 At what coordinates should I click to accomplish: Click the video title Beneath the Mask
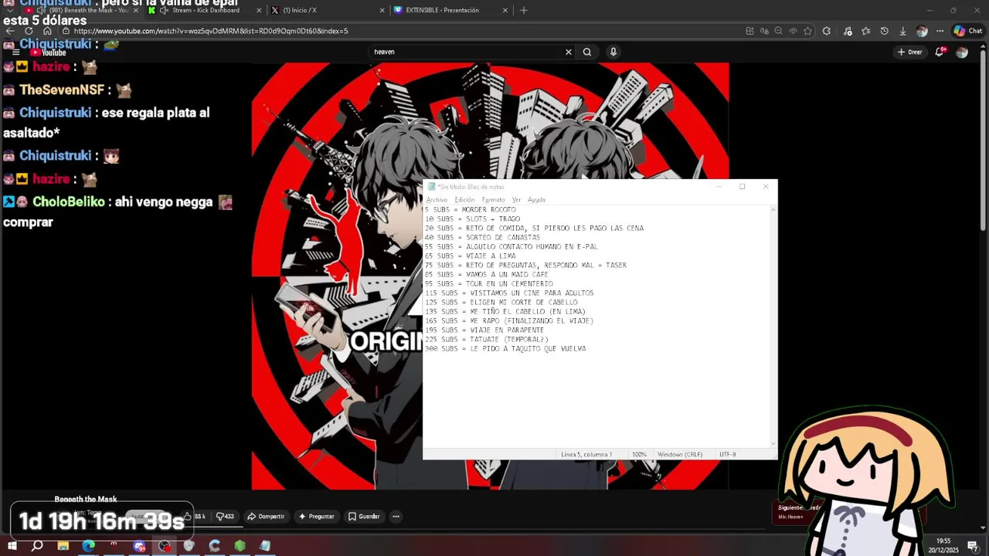click(x=86, y=500)
